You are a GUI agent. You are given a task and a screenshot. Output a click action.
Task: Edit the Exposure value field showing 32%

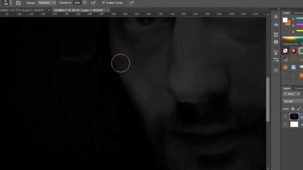click(77, 3)
